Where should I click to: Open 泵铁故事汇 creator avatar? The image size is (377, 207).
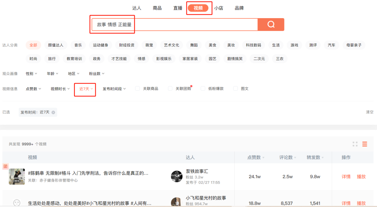177,176
